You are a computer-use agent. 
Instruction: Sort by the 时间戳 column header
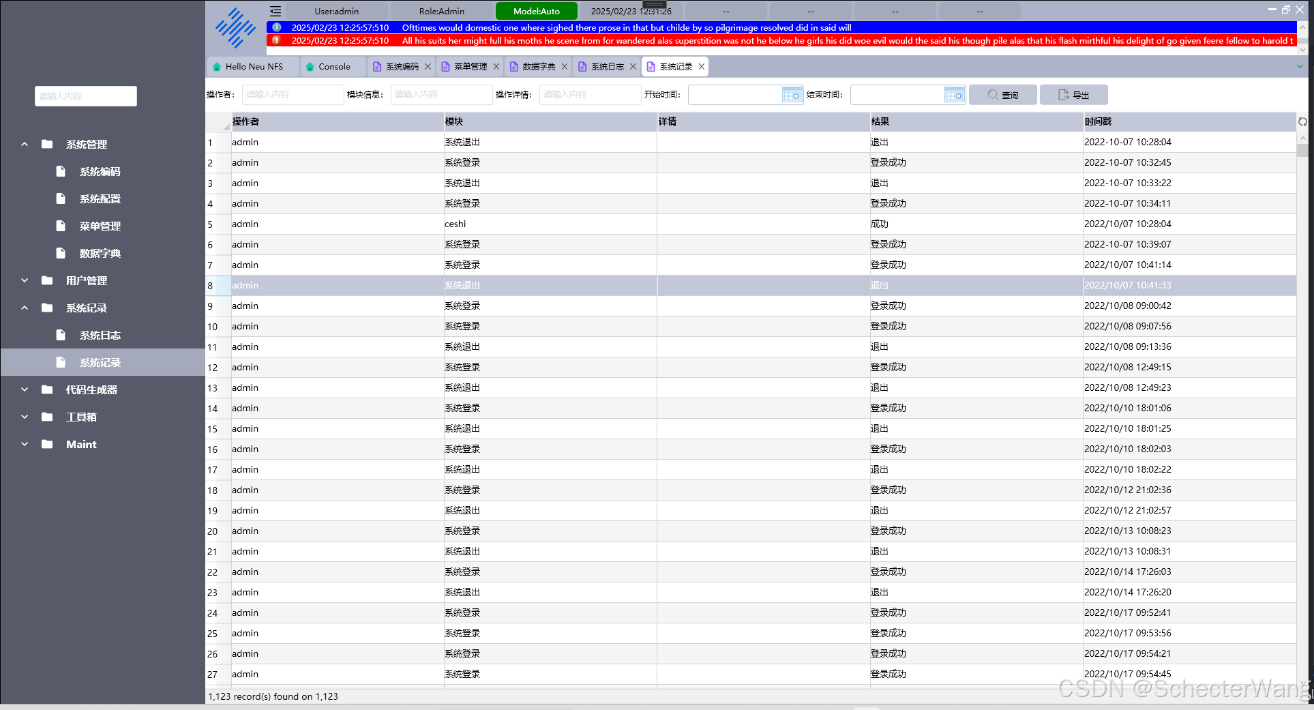[x=1189, y=121]
